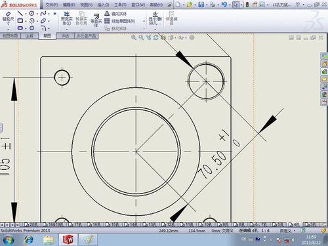Choose the Arc sketch tool

[x=32, y=21]
